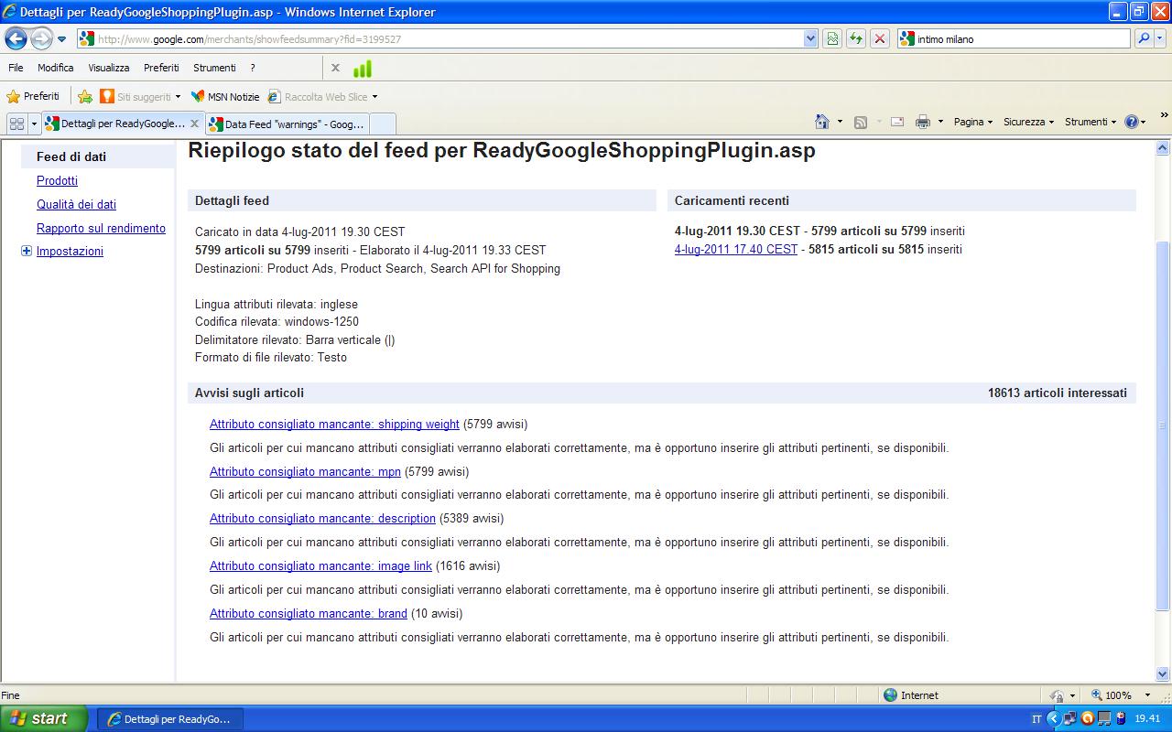The image size is (1172, 732).
Task: Close the 'Dettagli per ReadyGoogle...' tab
Action: pyautogui.click(x=194, y=124)
